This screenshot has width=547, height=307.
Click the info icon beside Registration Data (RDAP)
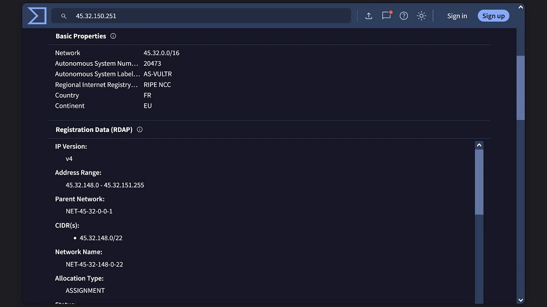point(139,129)
